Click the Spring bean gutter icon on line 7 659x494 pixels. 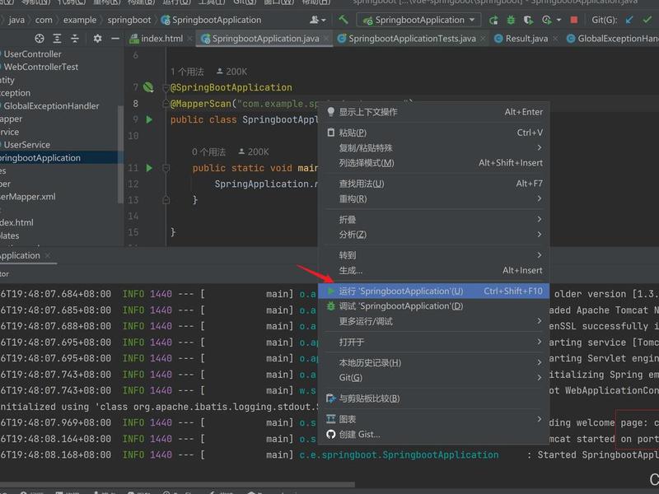click(x=148, y=87)
